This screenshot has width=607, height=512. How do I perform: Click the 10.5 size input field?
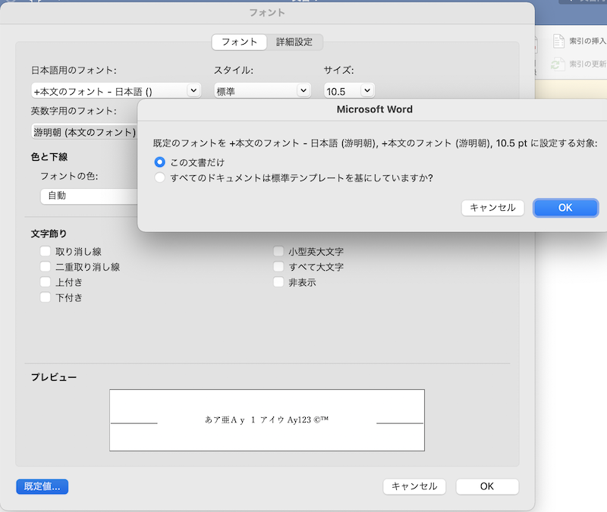coord(342,91)
